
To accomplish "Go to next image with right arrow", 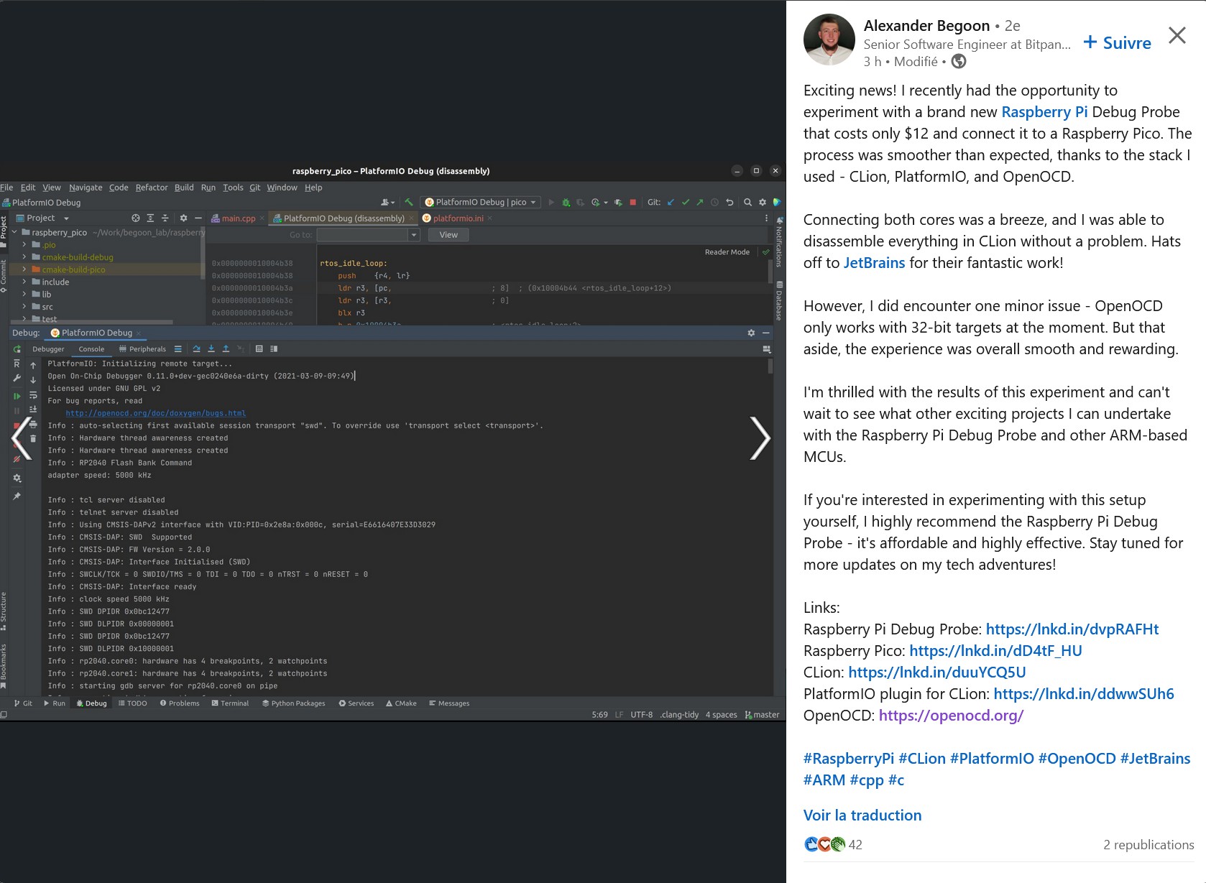I will [x=760, y=438].
